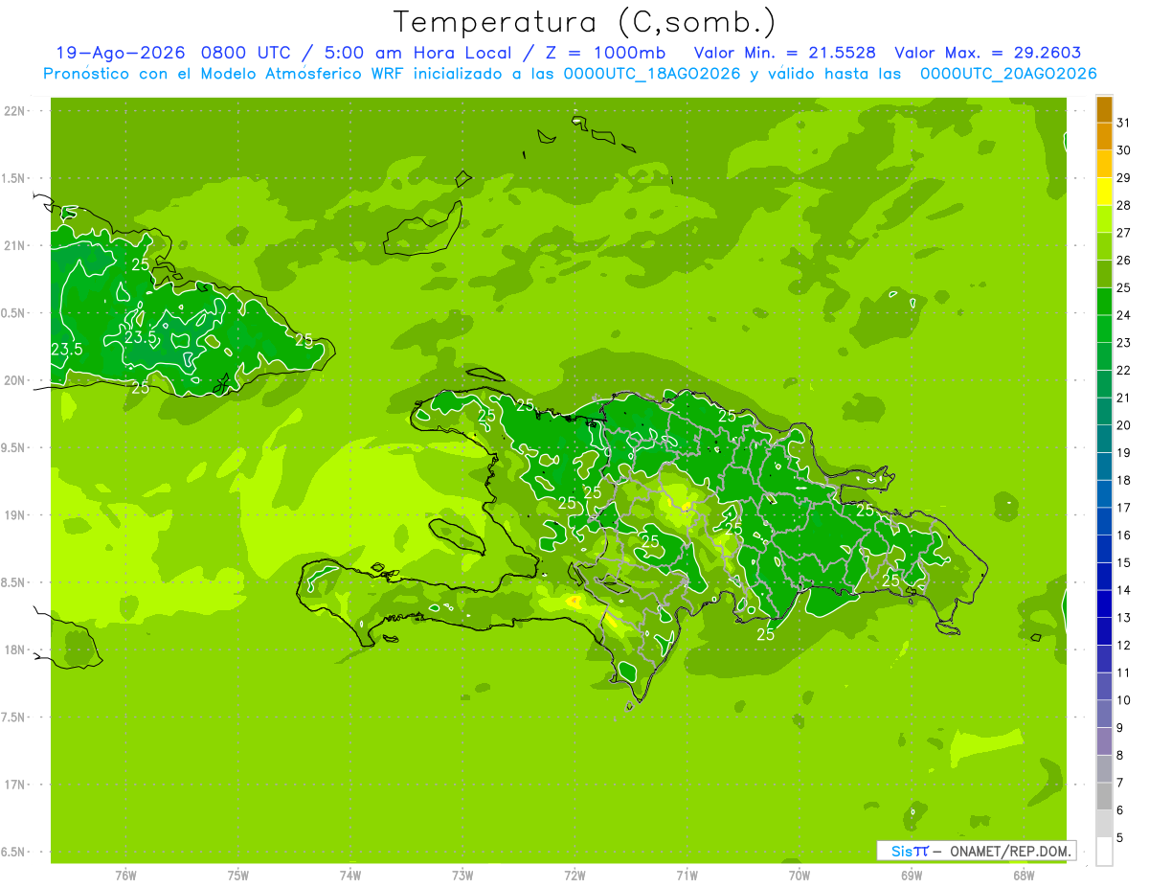The width and height of the screenshot is (1149, 888).
Task: Click the legend value 29
Action: point(1124,177)
